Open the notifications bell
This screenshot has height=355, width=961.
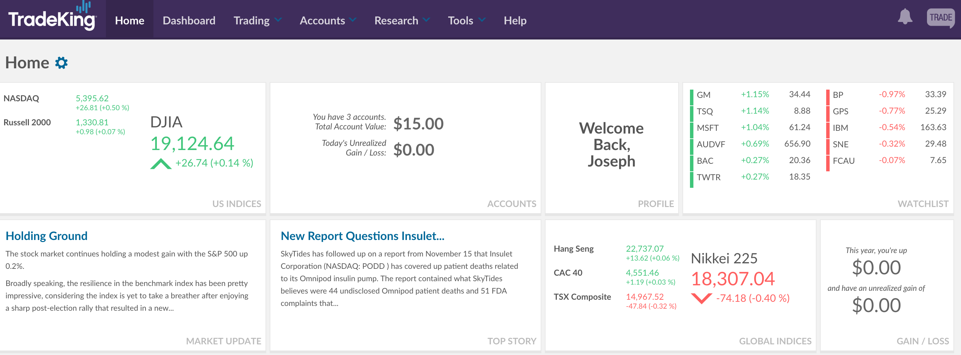pyautogui.click(x=905, y=17)
